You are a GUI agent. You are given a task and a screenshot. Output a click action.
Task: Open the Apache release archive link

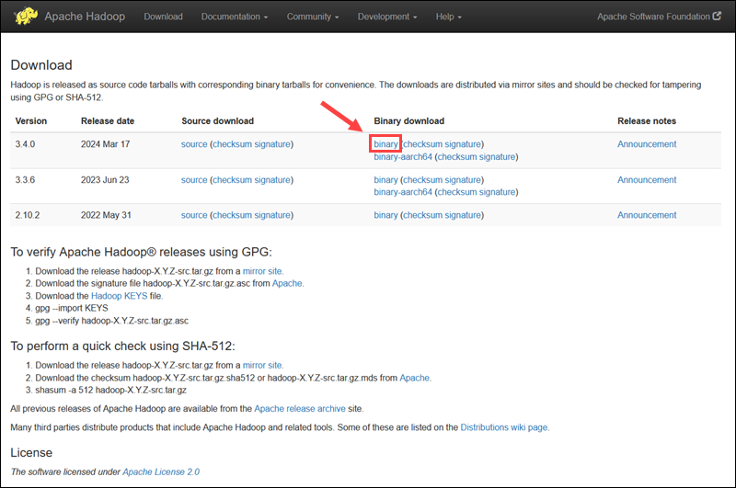click(300, 408)
